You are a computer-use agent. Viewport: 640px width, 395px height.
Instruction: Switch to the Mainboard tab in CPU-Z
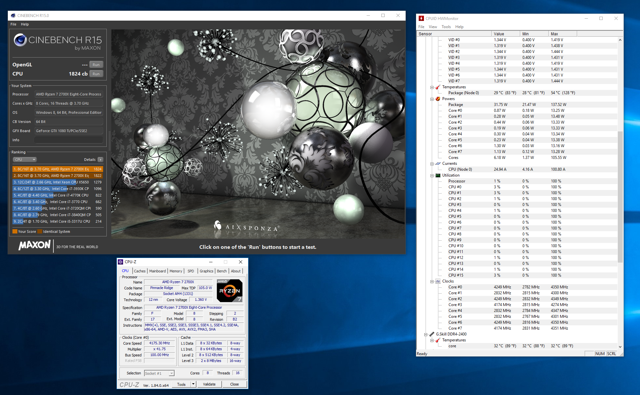pyautogui.click(x=157, y=271)
